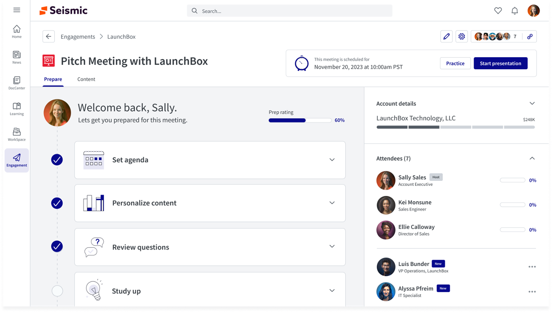
Task: Click the Prep rating progress bar
Action: (300, 120)
